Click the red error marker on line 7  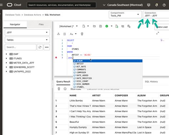(x=56, y=57)
